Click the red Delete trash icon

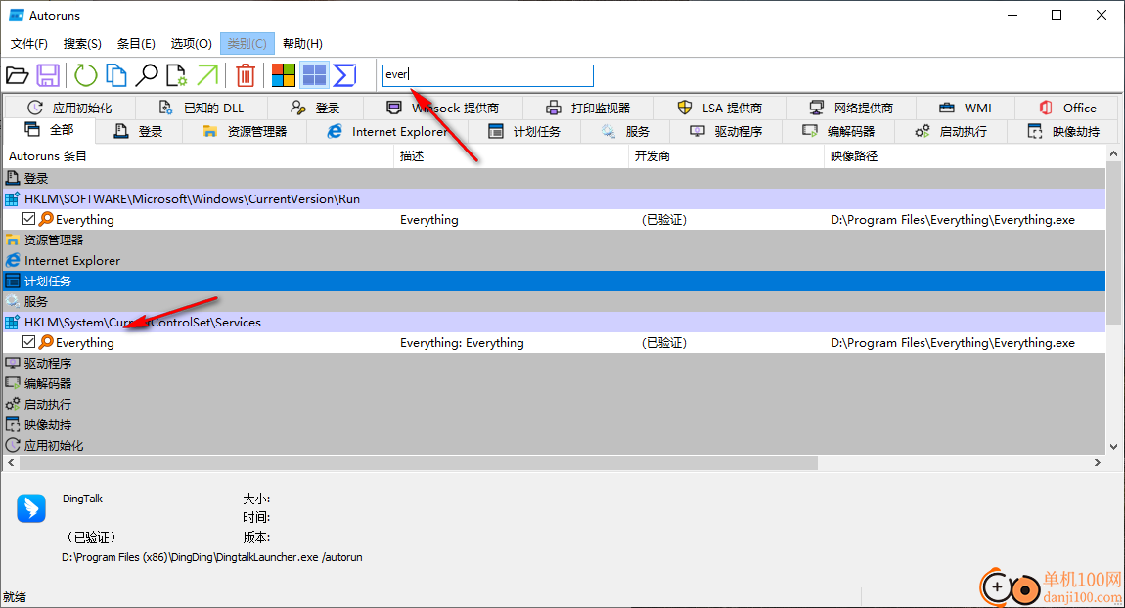(x=246, y=75)
